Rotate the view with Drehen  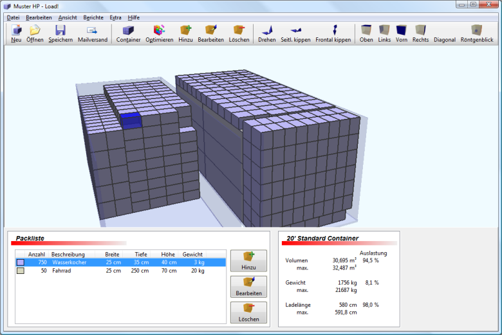(266, 33)
